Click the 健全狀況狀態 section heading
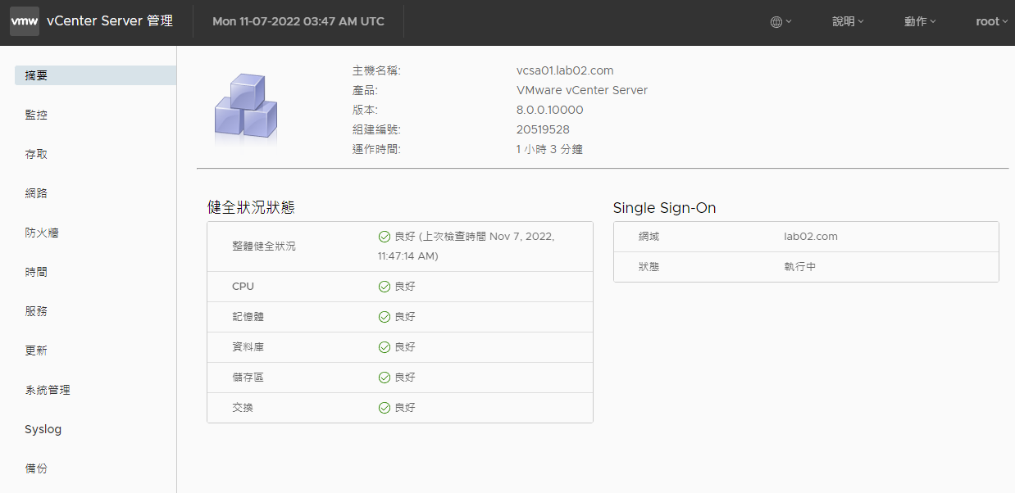This screenshot has height=493, width=1015. [x=251, y=208]
